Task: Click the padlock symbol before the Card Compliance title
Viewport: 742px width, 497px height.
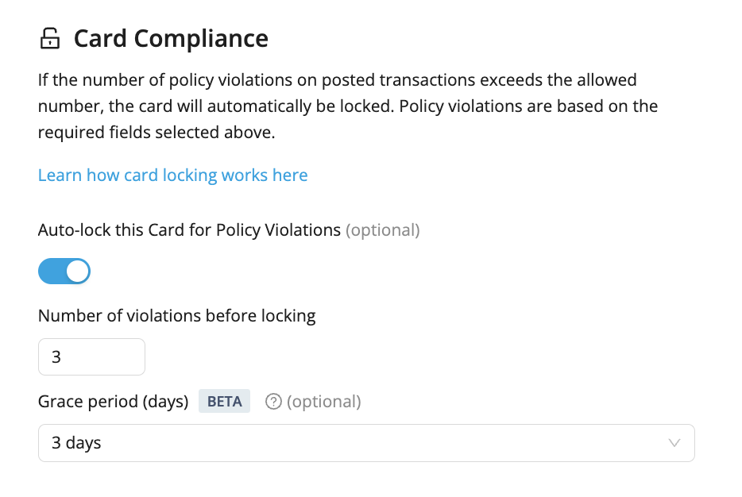Action: [x=50, y=37]
